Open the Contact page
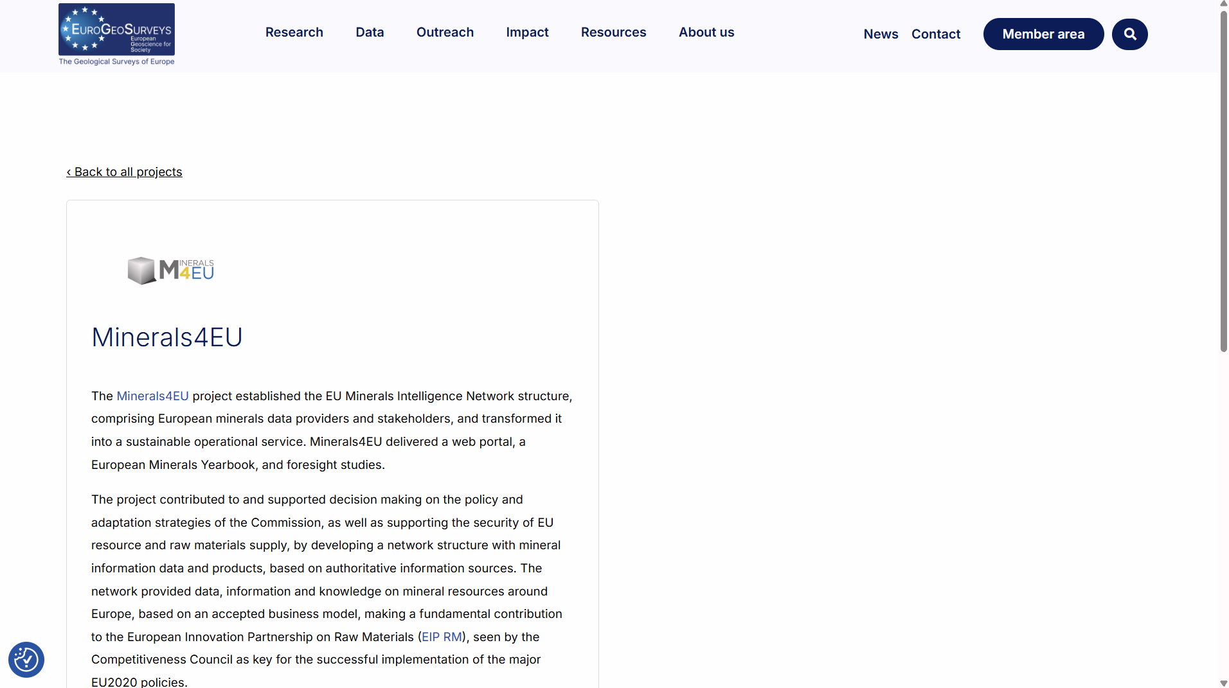The image size is (1229, 688). (935, 34)
